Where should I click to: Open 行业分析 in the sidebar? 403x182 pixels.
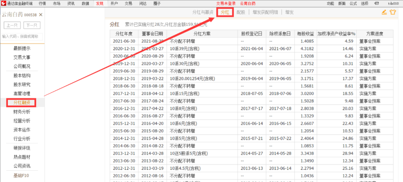coord(22,139)
